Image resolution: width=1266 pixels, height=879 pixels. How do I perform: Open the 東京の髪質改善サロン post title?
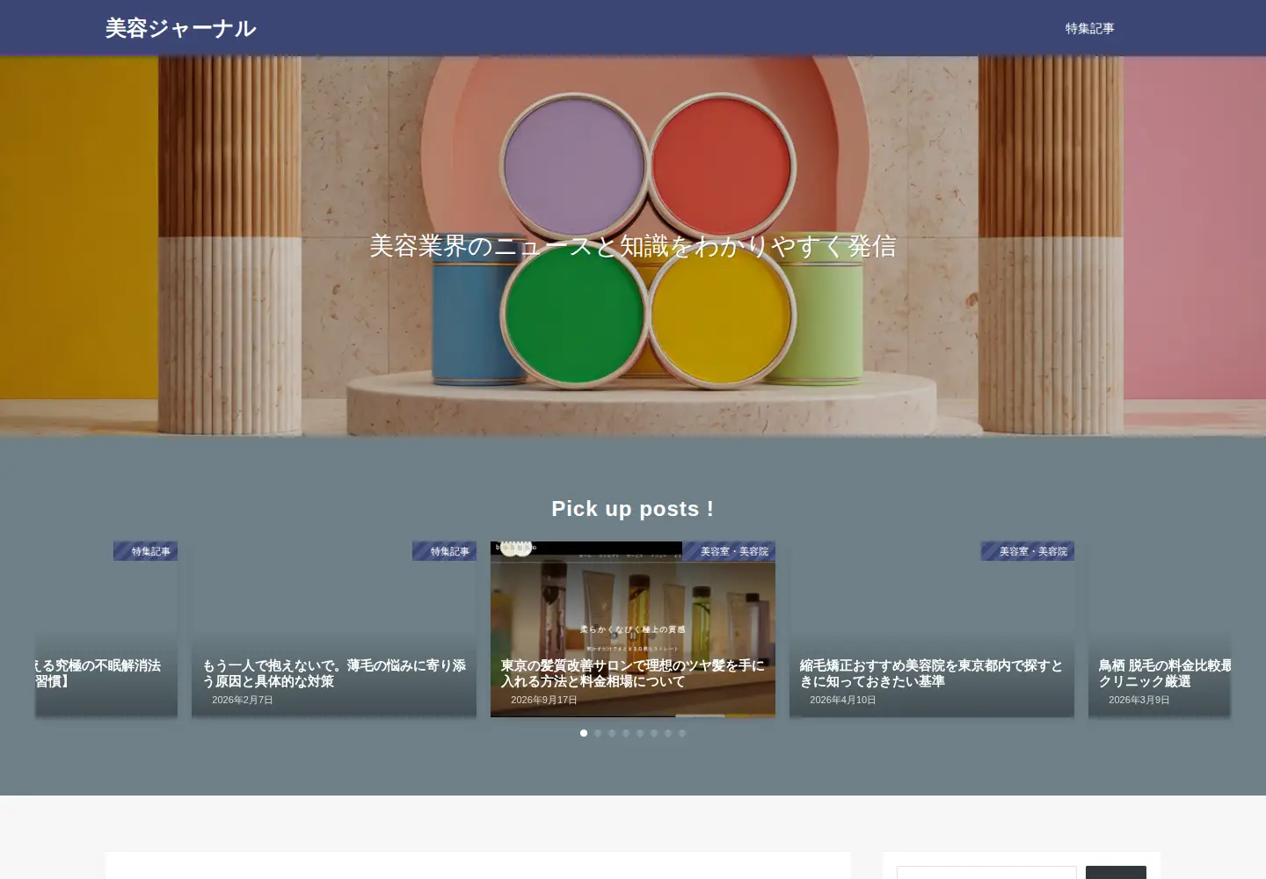pyautogui.click(x=633, y=673)
